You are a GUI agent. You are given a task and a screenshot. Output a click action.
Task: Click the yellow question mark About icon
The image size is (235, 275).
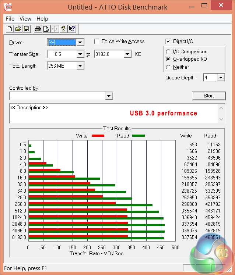click(63, 29)
